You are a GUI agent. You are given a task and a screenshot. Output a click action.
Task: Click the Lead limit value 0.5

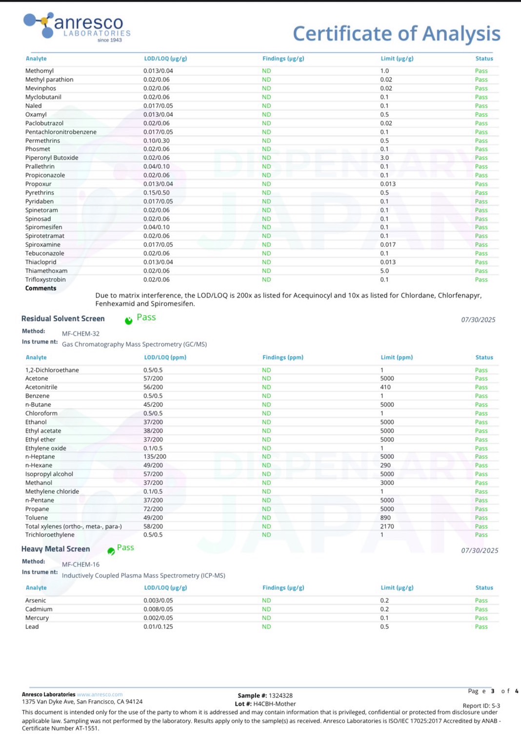click(384, 627)
